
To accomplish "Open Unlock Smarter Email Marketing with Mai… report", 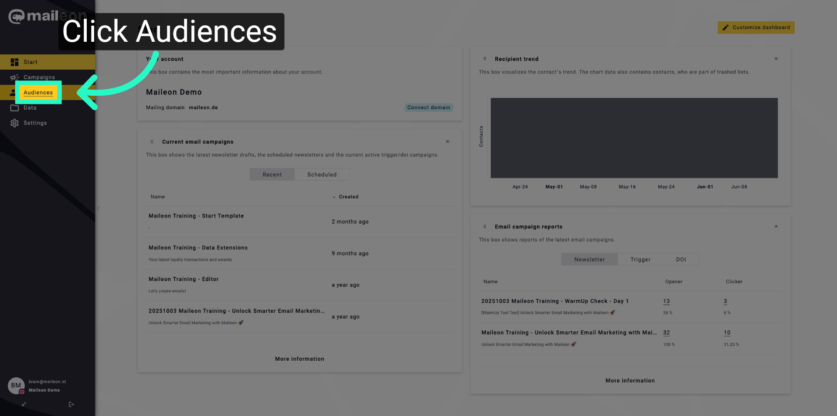I will pos(569,332).
